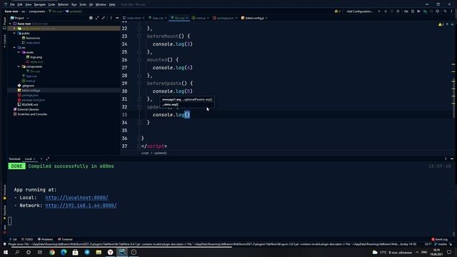This screenshot has height=257, width=457.
Task: Click the select opened file target icon
Action: click(91, 18)
